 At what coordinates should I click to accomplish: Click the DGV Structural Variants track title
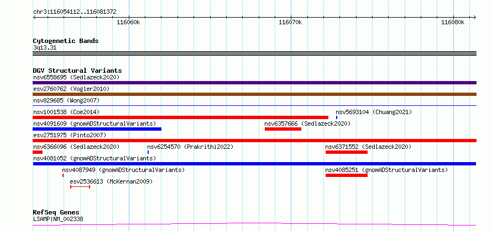(x=77, y=71)
